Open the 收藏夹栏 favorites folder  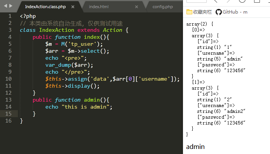point(199,12)
